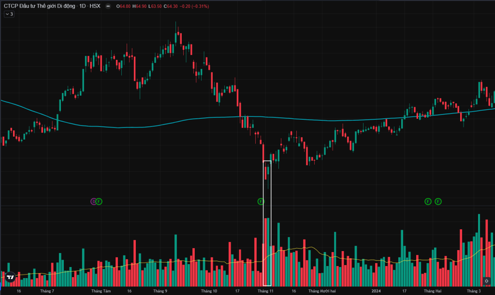Click the -0.20 (-0.31%) price change text
Screen dimensions: 495x295
tap(197, 6)
